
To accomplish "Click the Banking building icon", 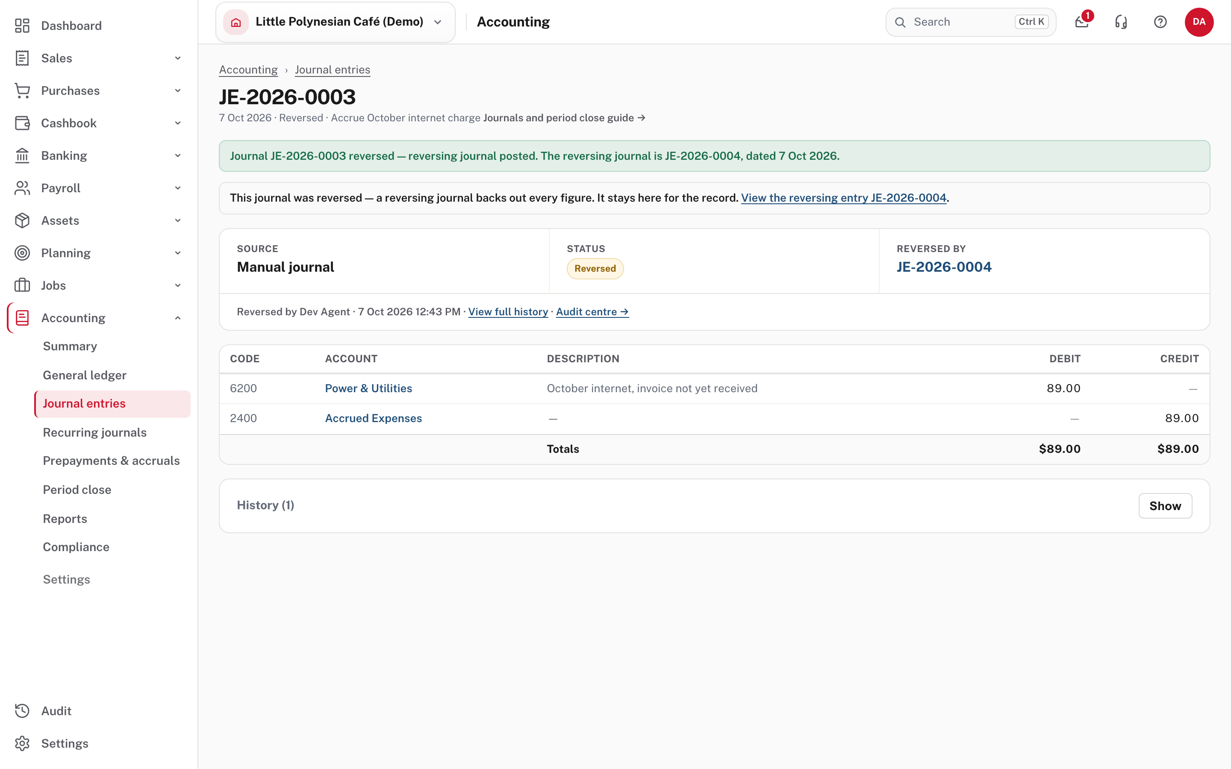I will pyautogui.click(x=22, y=156).
